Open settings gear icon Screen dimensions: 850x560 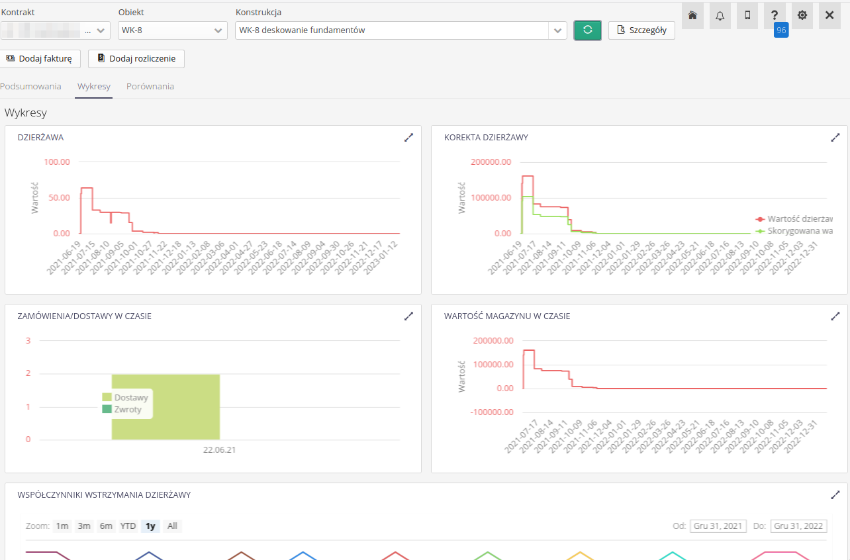[x=802, y=15]
